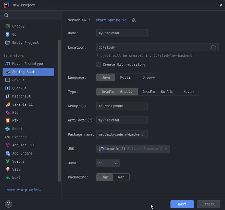Image resolution: width=225 pixels, height=210 pixels.
Task: Click the Quarkus icon
Action: point(8,88)
